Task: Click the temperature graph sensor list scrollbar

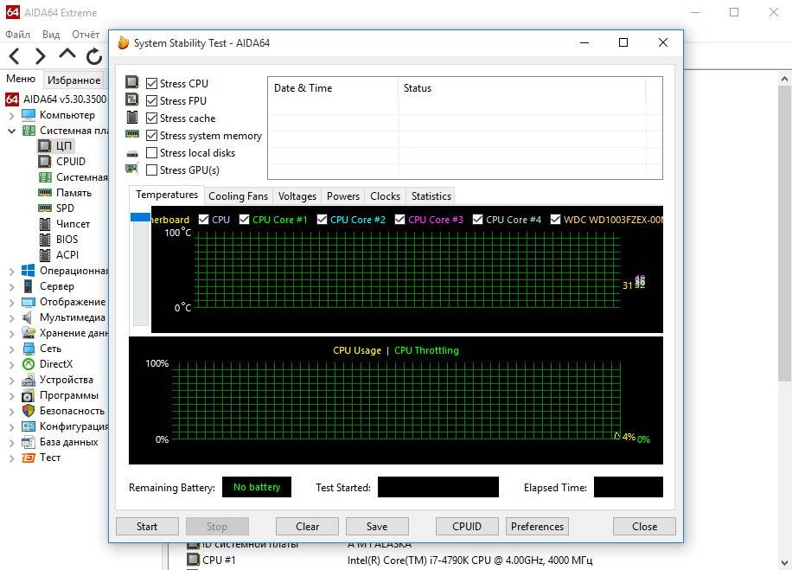Action: coord(140,269)
